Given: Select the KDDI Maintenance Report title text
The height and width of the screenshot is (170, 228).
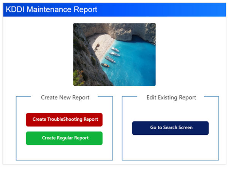Looking at the screenshot, I should 51,9.
